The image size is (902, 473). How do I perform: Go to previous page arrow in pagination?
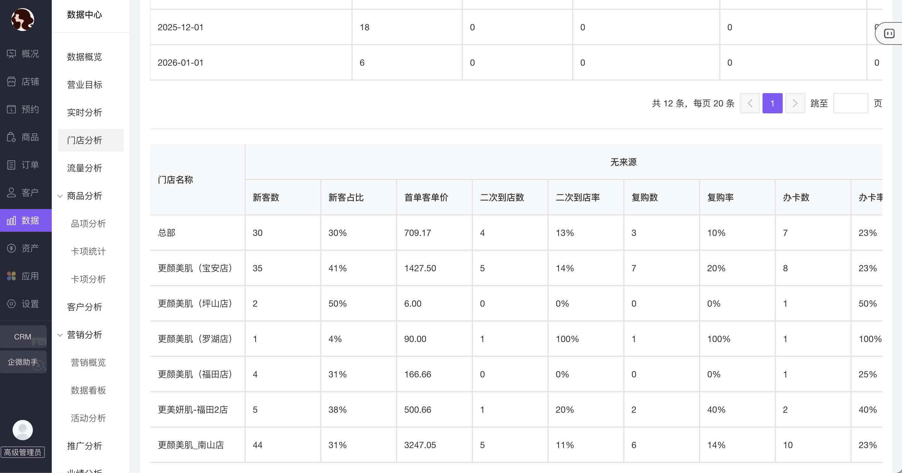(x=750, y=103)
